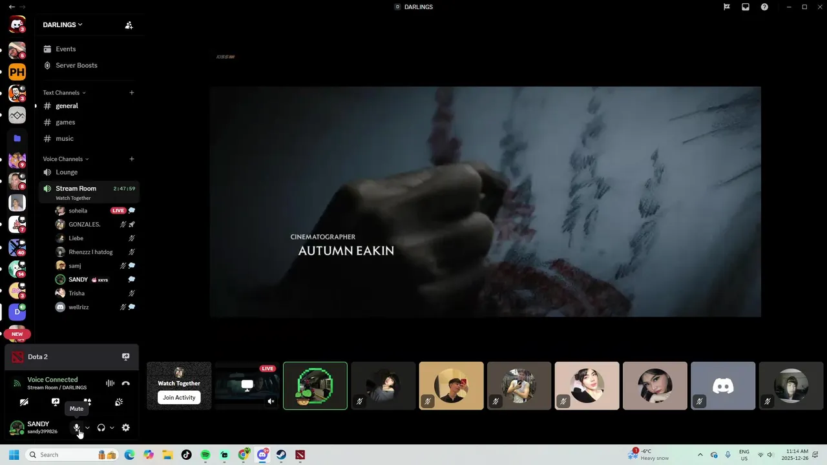827x465 pixels.
Task: Open TikTok from the taskbar
Action: [x=187, y=455]
